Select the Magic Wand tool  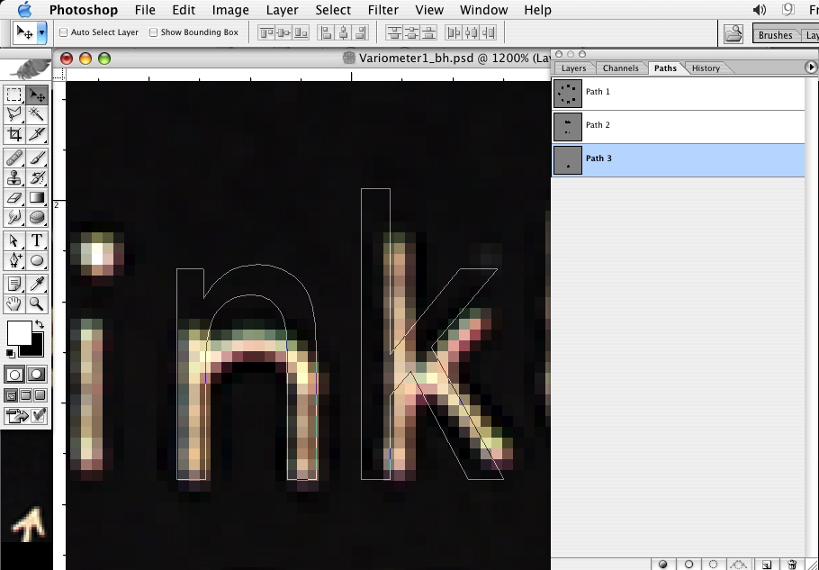coord(37,114)
